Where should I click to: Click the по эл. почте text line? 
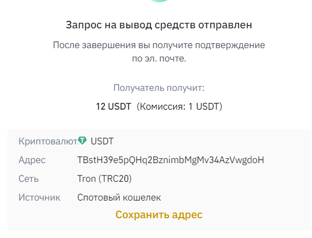pyautogui.click(x=159, y=58)
